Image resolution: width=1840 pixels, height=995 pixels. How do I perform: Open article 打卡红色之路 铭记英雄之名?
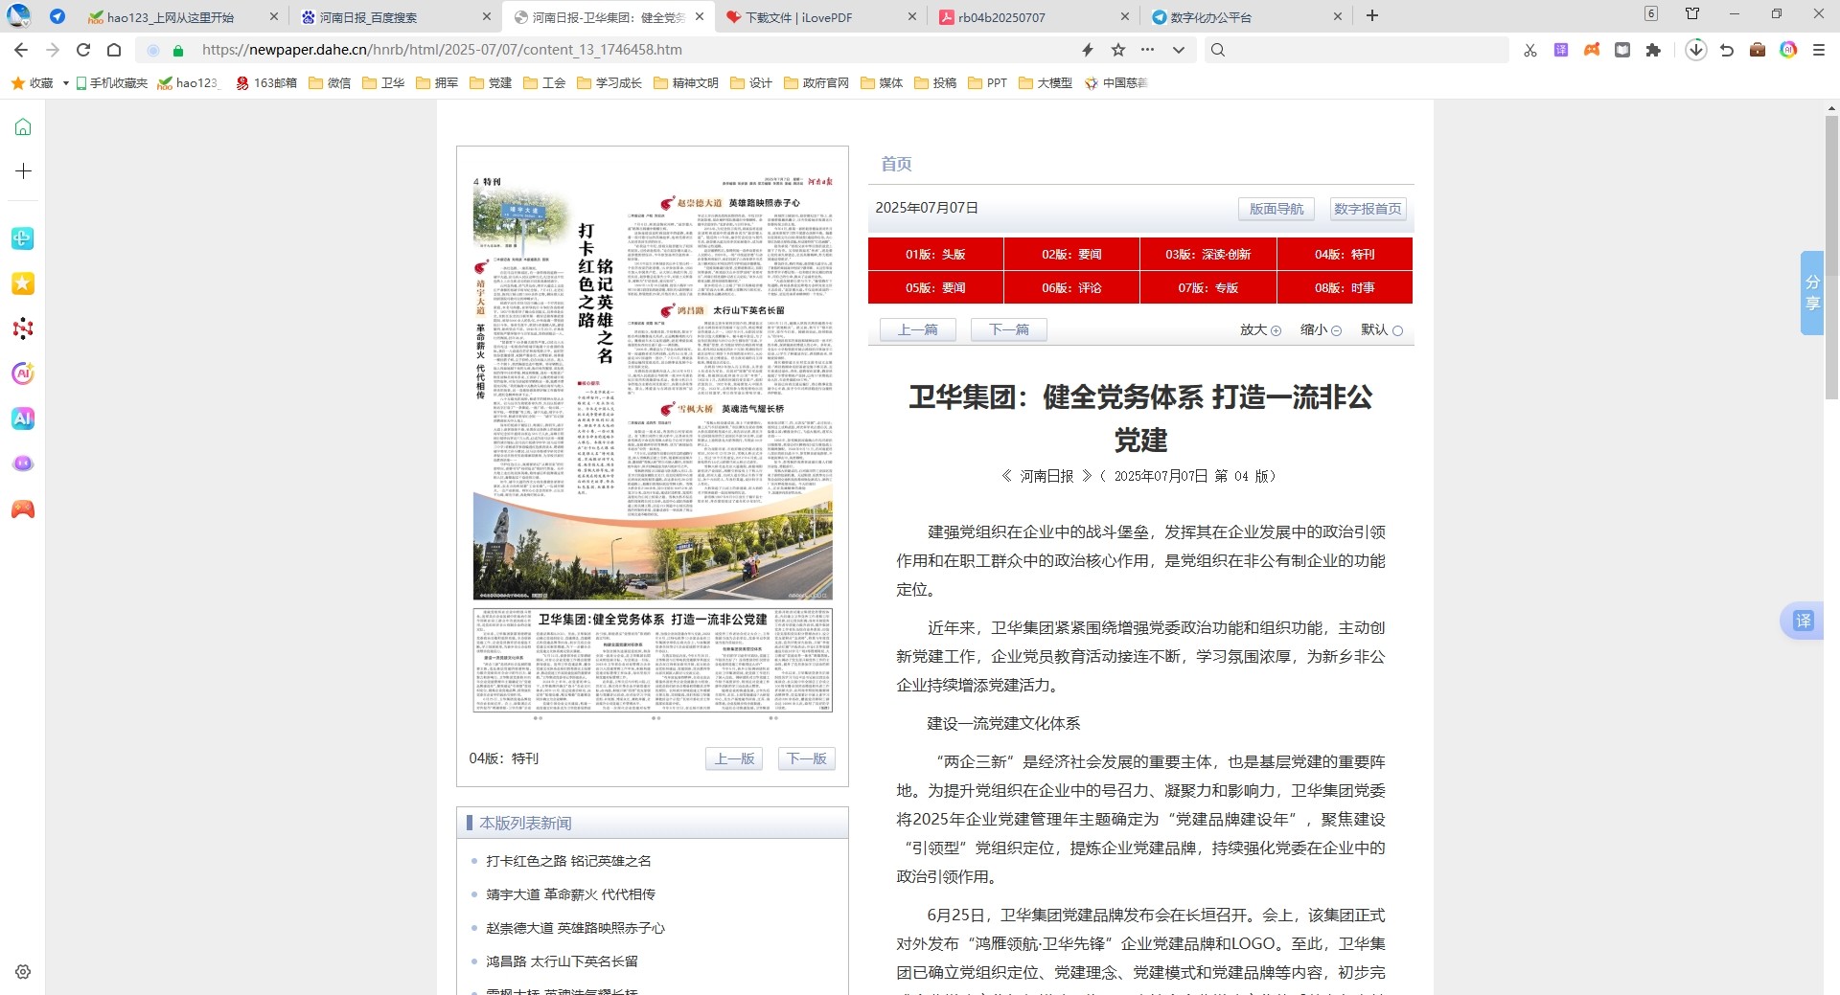[x=568, y=861]
